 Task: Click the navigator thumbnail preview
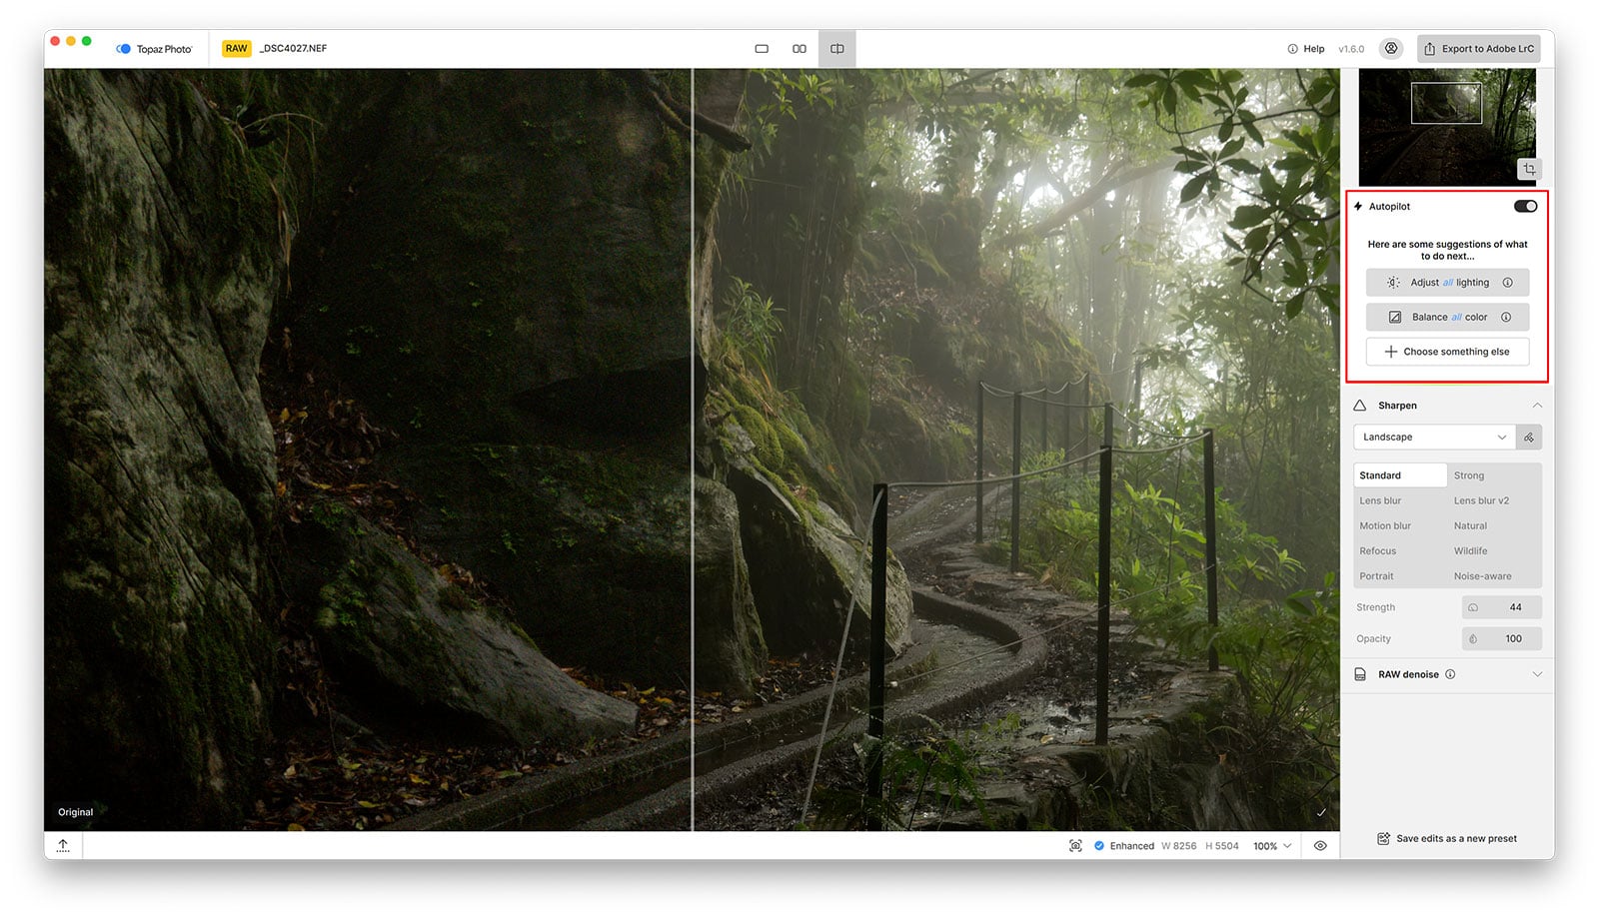pos(1447,127)
